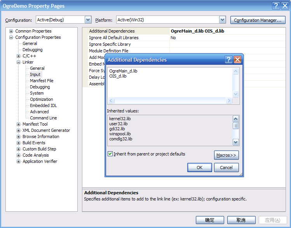Open Configuration Manager
The image size is (291, 228).
(x=258, y=20)
